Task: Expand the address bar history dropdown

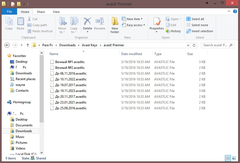Action: pos(188,45)
